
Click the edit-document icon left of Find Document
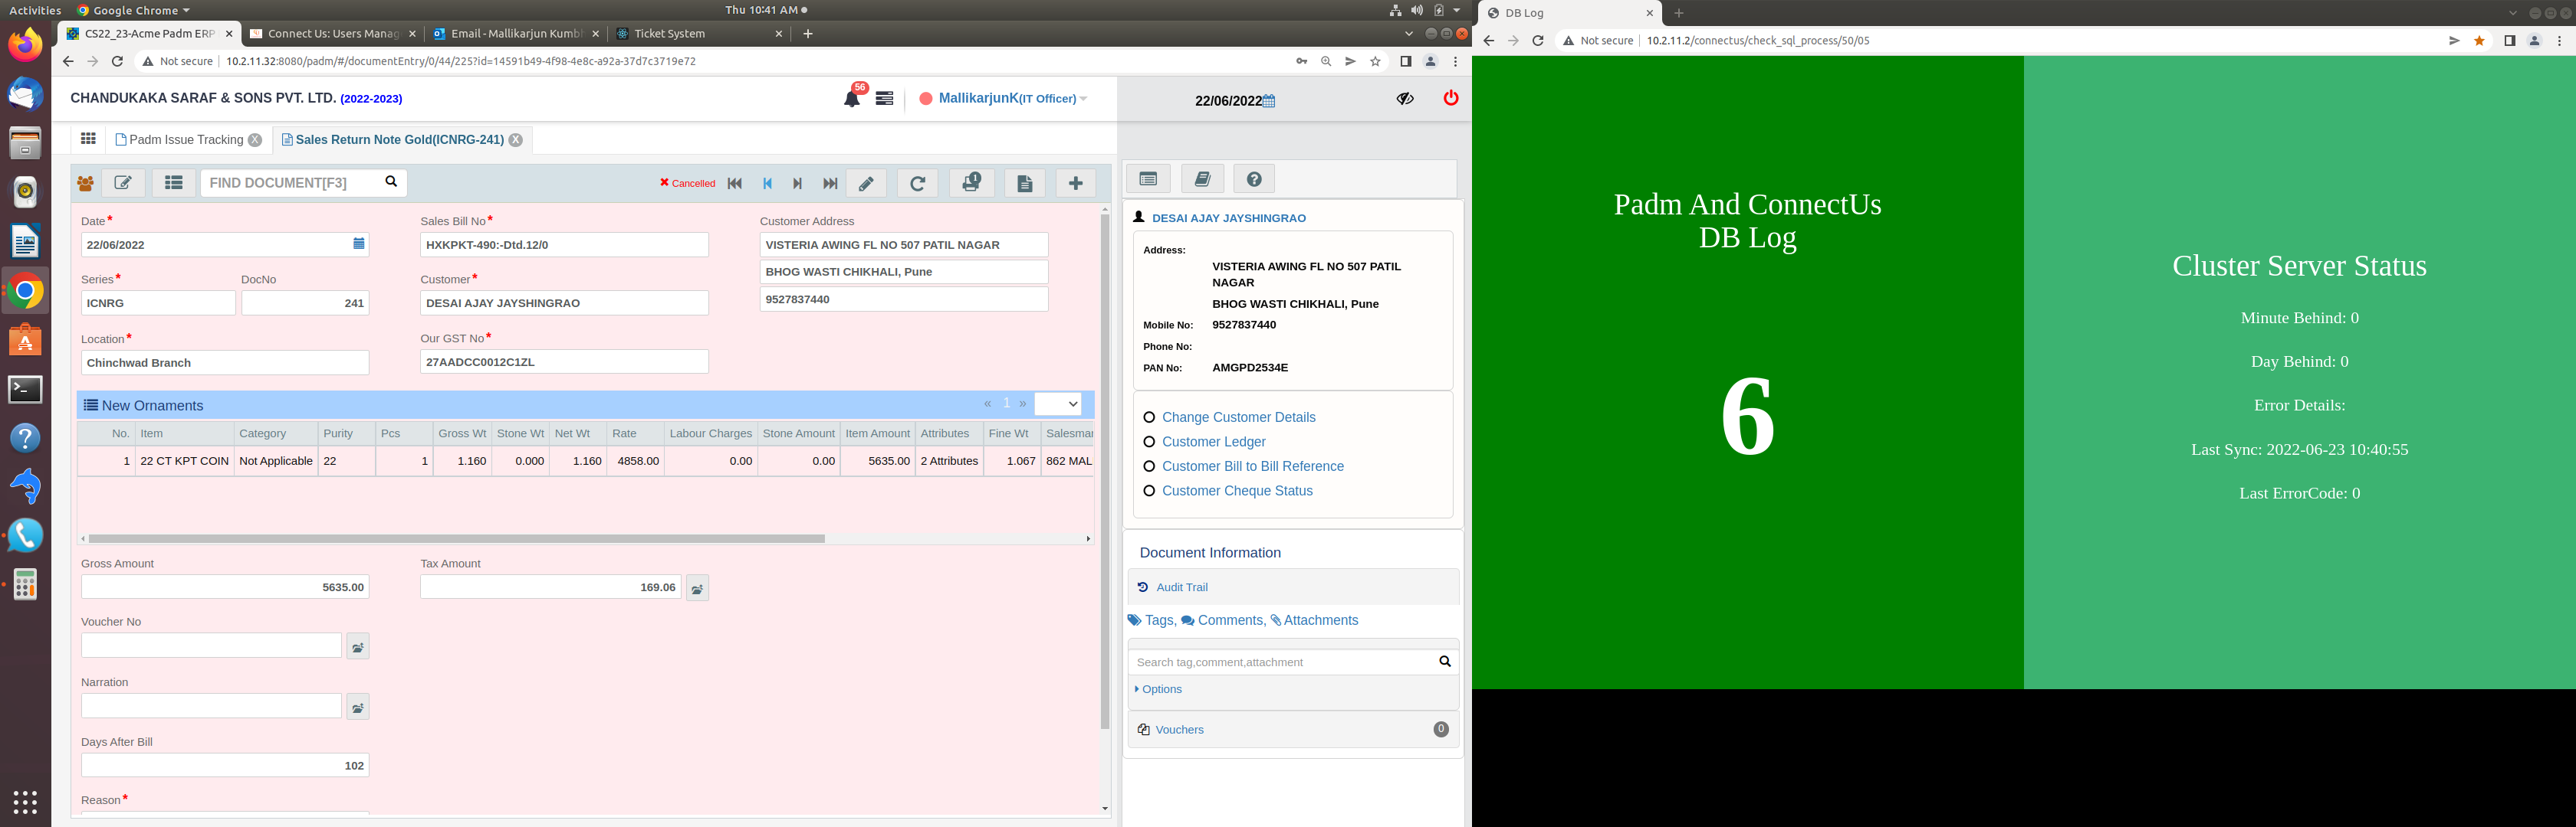coord(123,183)
